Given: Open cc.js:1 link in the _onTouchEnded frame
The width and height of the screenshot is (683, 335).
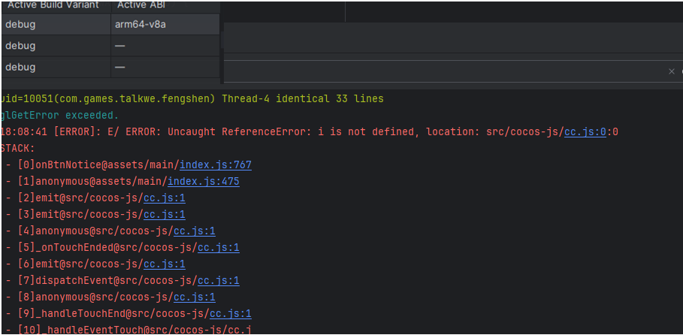Looking at the screenshot, I should coord(218,247).
